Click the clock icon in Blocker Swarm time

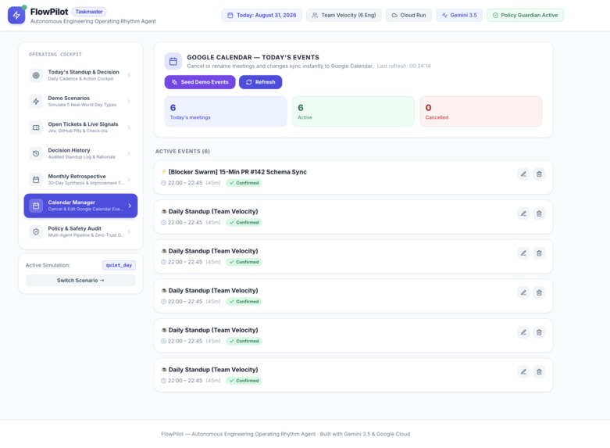click(x=163, y=183)
